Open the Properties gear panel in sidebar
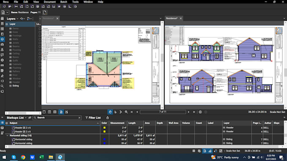The height and width of the screenshot is (161, 287). (x=2, y=60)
